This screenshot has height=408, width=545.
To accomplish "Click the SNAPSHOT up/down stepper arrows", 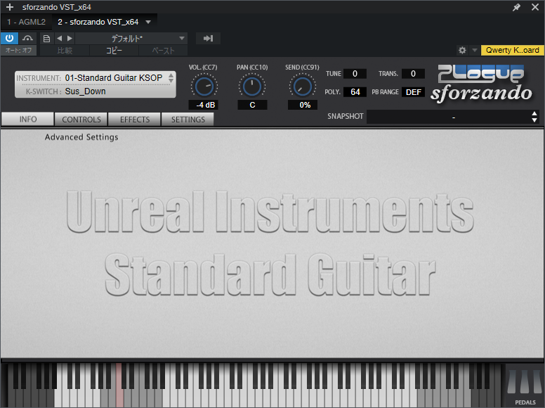I will 534,117.
